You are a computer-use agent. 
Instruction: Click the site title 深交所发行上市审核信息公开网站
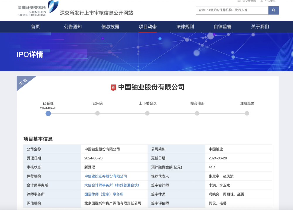click(x=96, y=13)
